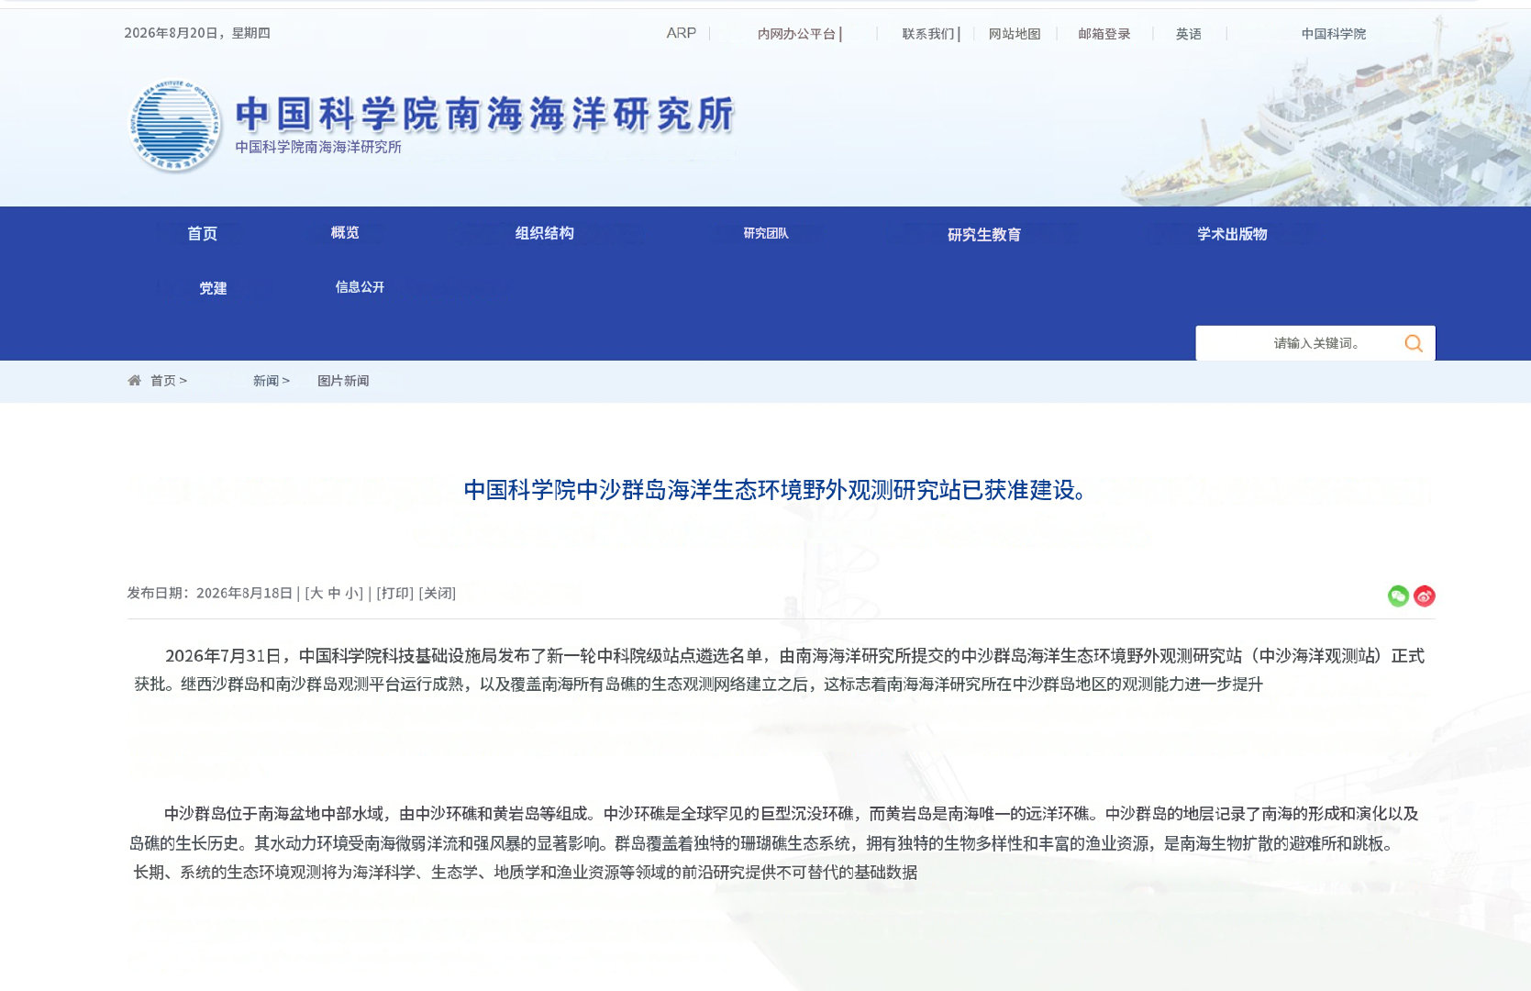Go to 首页 in the breadcrumb
This screenshot has width=1531, height=991.
(163, 381)
